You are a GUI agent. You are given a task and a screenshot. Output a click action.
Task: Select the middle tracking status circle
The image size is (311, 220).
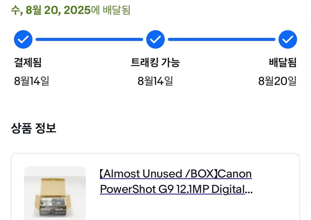[x=155, y=39]
